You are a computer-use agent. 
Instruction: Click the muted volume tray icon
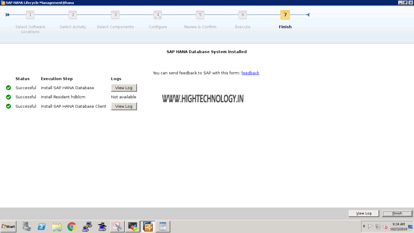tap(385, 227)
